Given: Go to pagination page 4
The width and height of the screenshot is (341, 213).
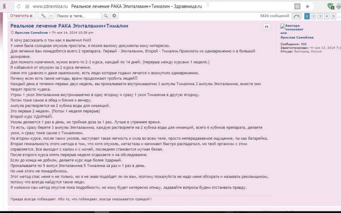Looking at the screenshot, I should [327, 16].
